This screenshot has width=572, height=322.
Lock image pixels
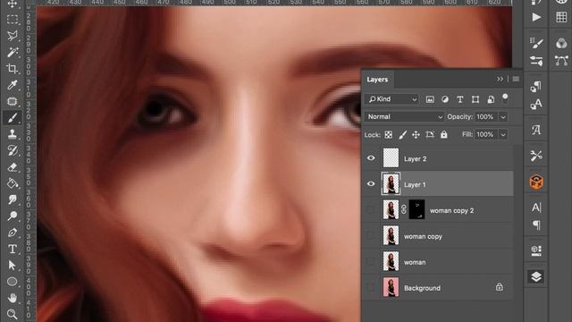pyautogui.click(x=402, y=135)
